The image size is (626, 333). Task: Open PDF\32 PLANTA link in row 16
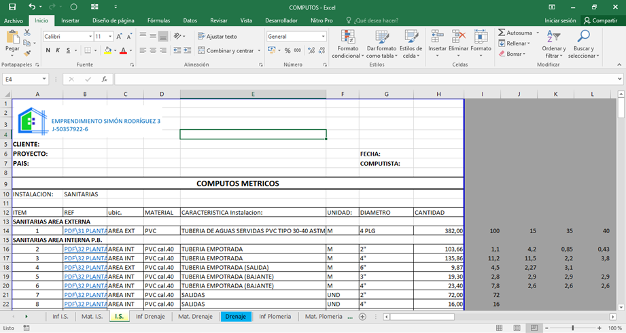pos(85,249)
